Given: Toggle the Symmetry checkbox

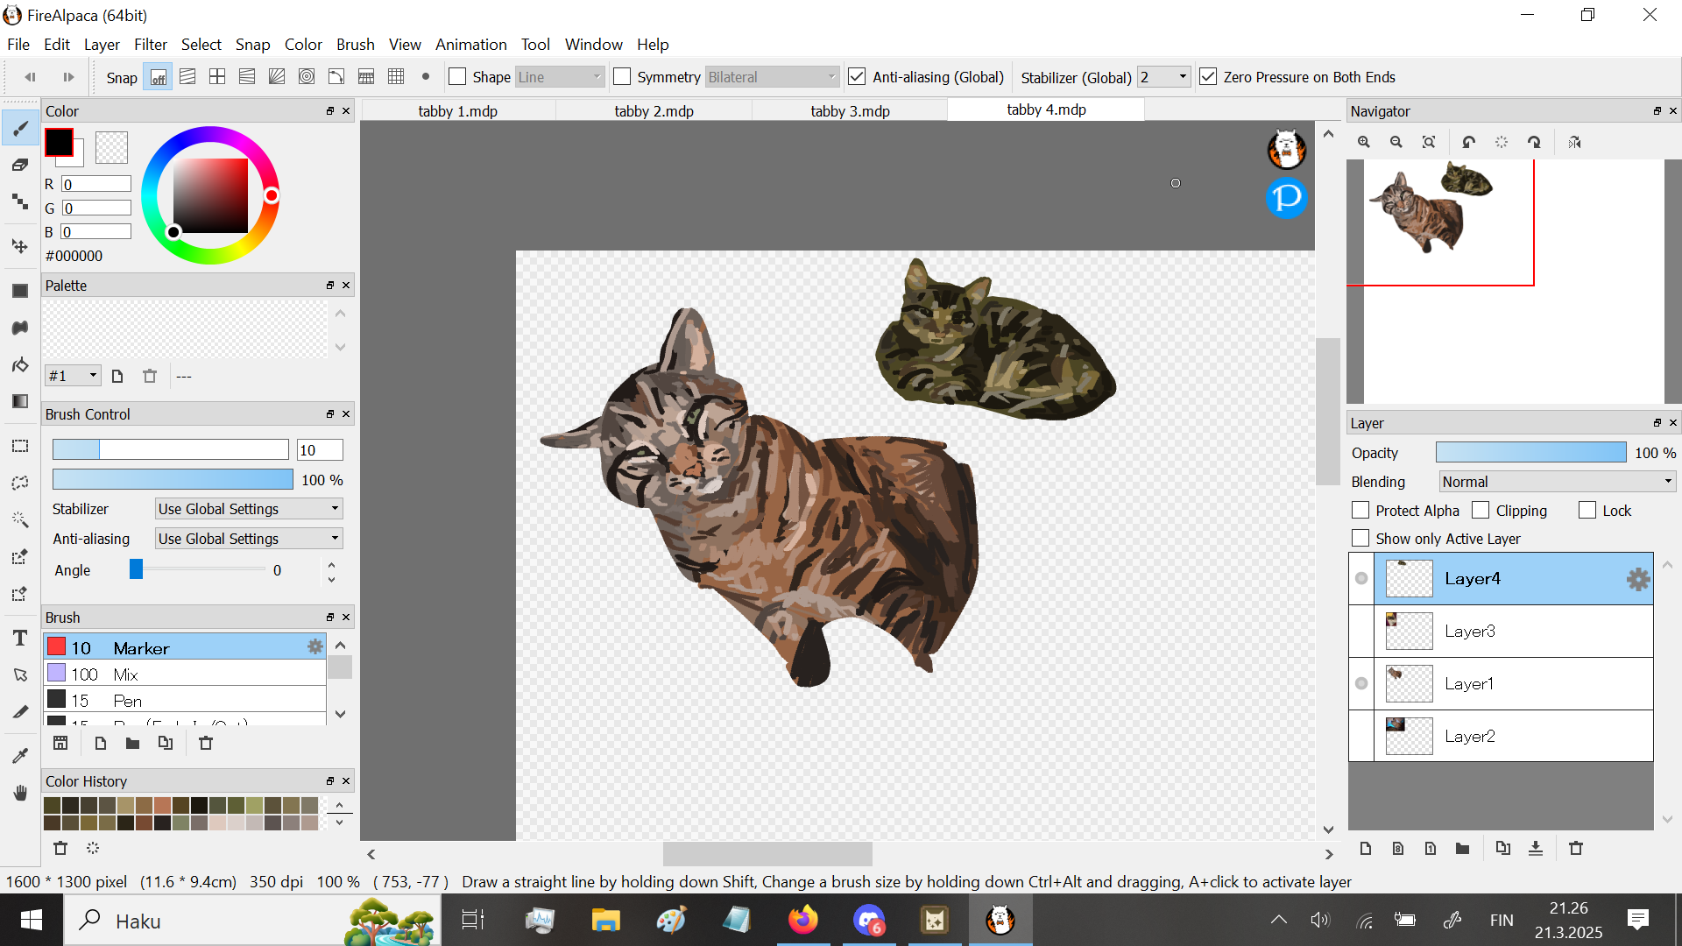Looking at the screenshot, I should (x=622, y=77).
